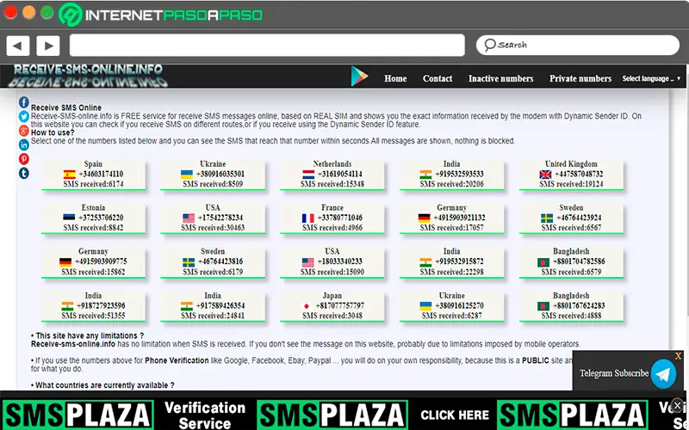Go to the Home menu item
The height and width of the screenshot is (430, 689).
(395, 78)
